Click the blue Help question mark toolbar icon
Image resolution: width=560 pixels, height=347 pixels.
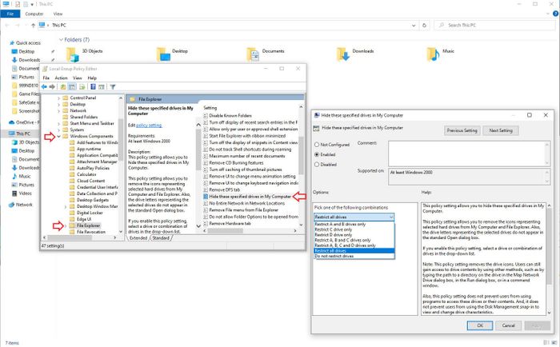(93, 86)
